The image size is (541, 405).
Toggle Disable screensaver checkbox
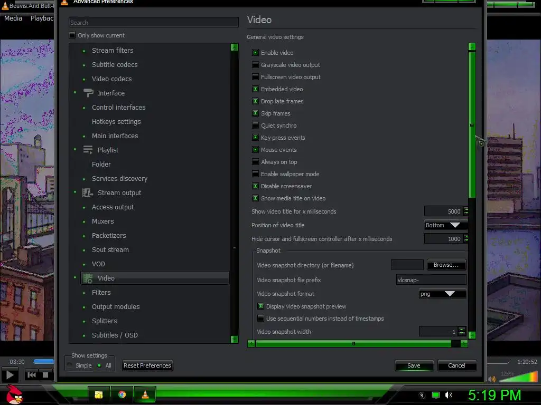[x=255, y=186]
